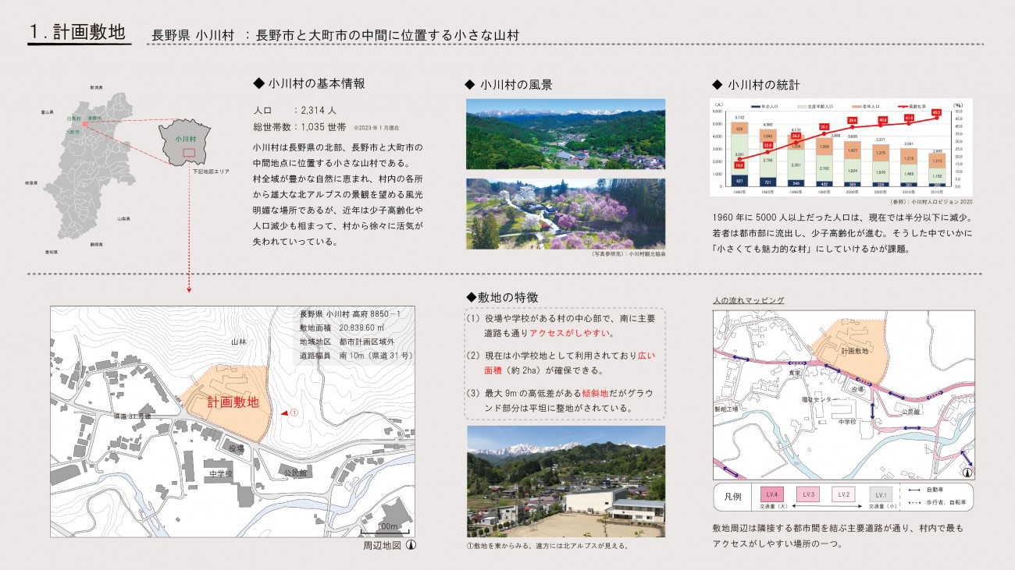Click the 45.5 aging rate label on the chart
Viewport: 1015px width, 570px height.
pyautogui.click(x=936, y=112)
